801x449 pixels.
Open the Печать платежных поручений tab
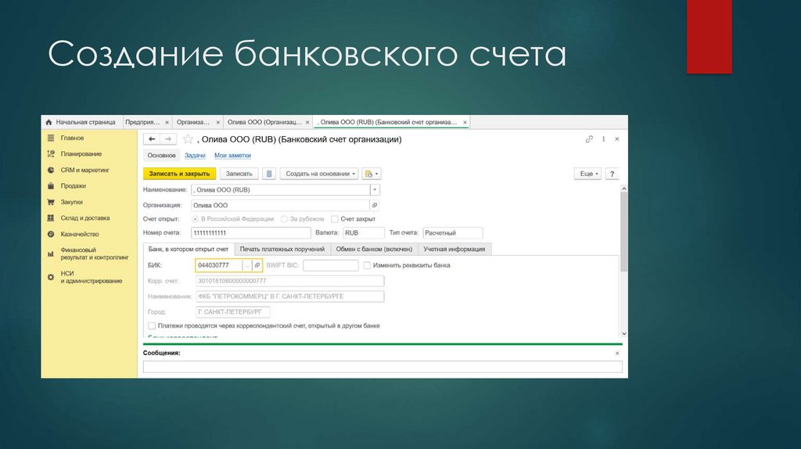(x=282, y=249)
